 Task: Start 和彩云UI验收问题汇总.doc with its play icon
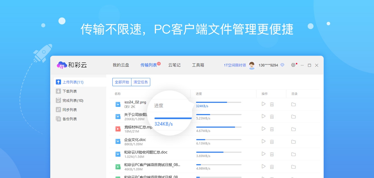(x=264, y=154)
